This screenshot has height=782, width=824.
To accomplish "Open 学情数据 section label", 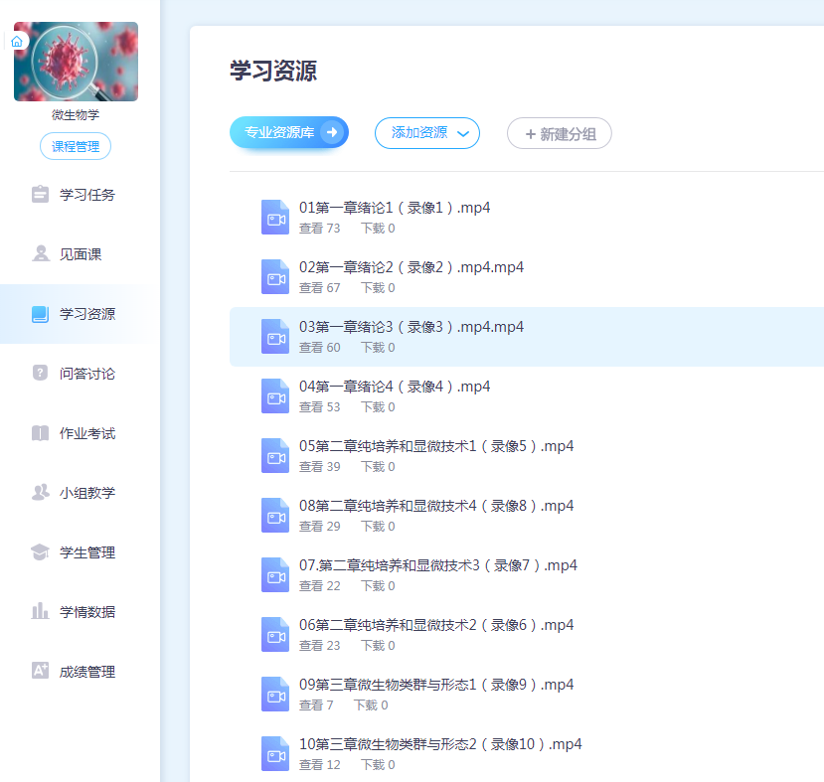I will tap(87, 612).
